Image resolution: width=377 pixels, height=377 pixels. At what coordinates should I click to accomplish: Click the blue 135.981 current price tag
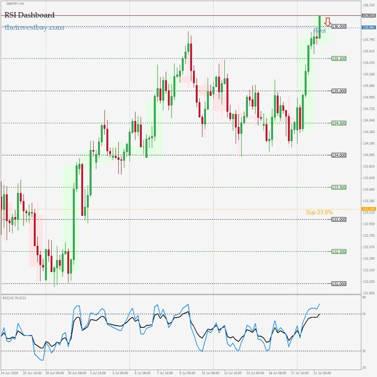coord(369,28)
